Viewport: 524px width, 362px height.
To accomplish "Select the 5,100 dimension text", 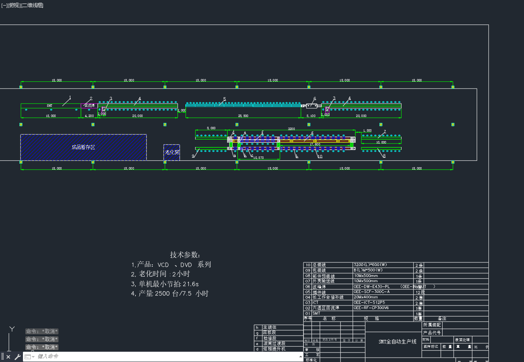I will [x=311, y=116].
